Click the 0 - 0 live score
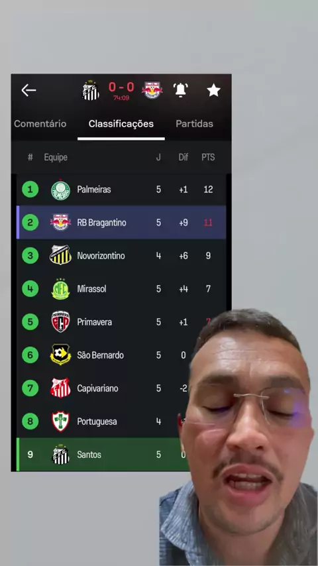 [121, 87]
